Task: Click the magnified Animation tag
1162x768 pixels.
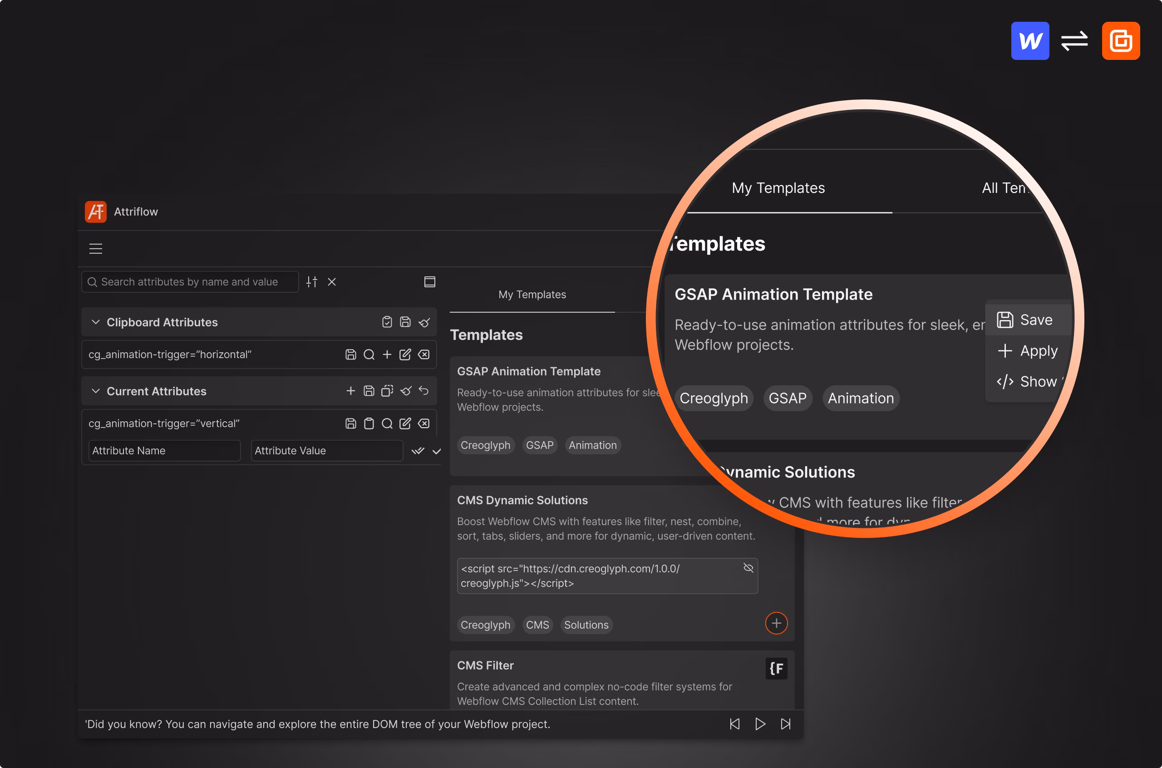Action: pos(860,398)
